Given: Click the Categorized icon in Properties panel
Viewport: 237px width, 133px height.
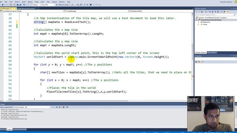Looking at the screenshot, I should click(196, 62).
